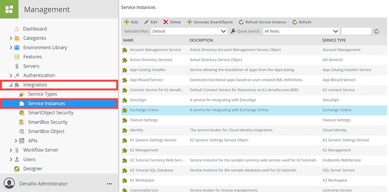Sort by the SERVICE TYPE column header

(334, 40)
